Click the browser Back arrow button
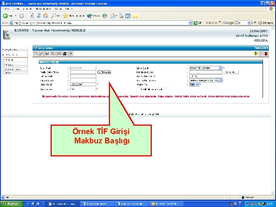The image size is (276, 207). point(5,16)
